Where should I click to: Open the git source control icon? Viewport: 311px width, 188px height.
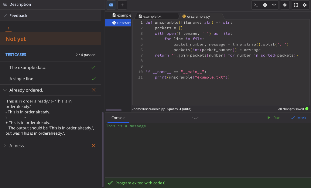(285, 5)
